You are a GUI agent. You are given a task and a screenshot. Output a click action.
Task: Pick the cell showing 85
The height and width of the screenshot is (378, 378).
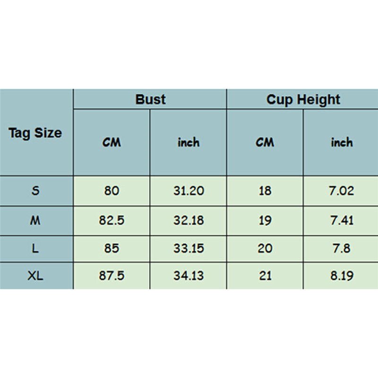[112, 249]
